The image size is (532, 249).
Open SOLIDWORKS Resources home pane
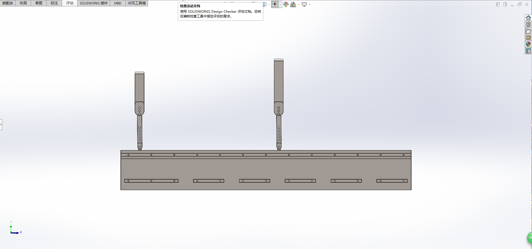pos(528,18)
